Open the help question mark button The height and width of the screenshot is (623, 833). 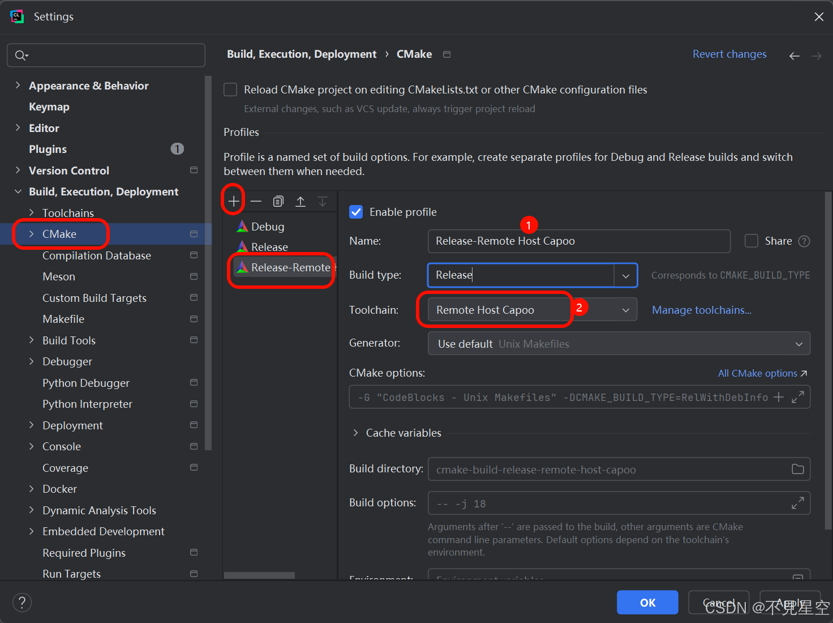(x=22, y=603)
